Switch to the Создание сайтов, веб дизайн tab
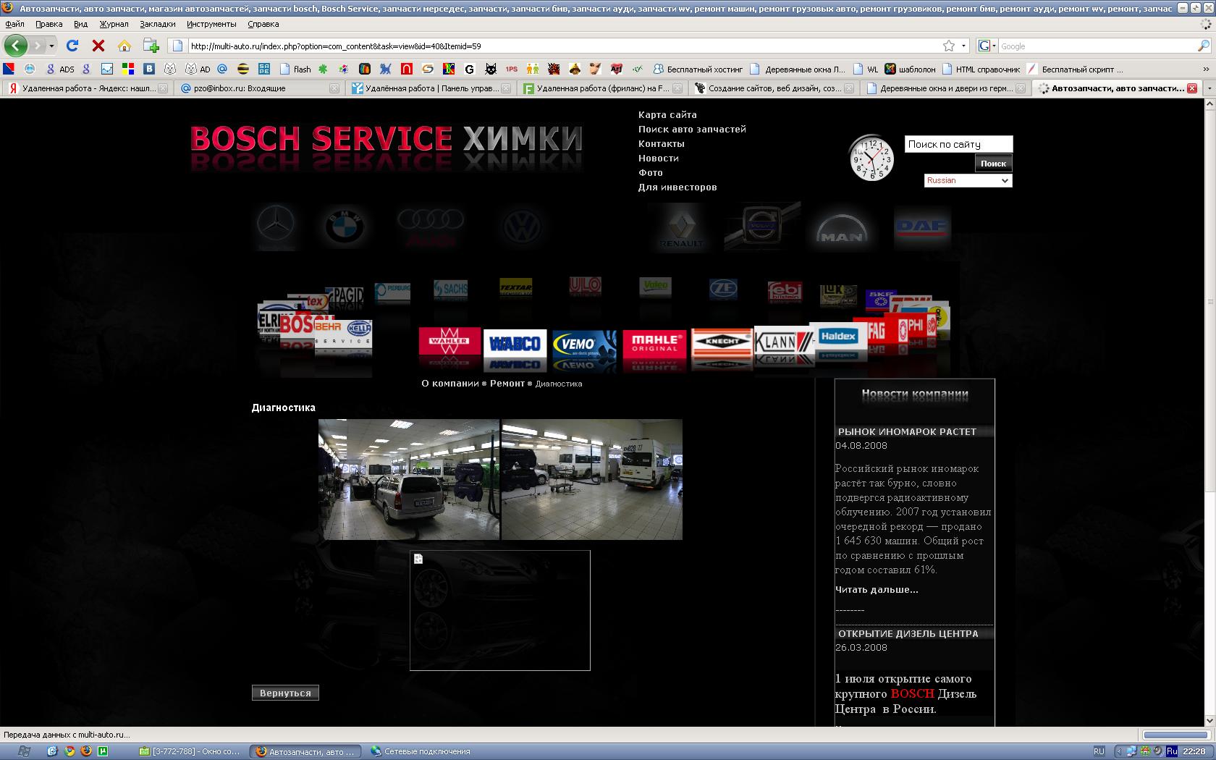 [x=774, y=88]
